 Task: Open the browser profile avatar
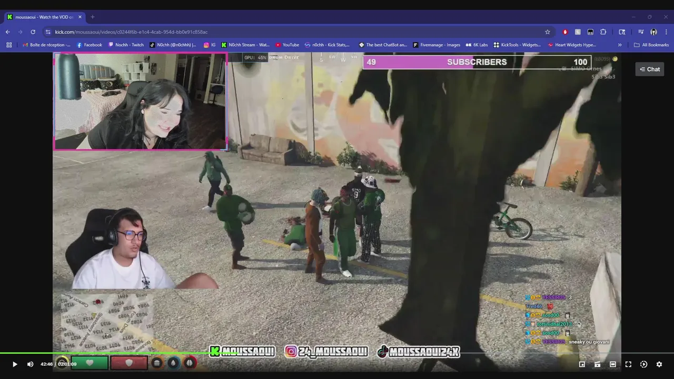[x=653, y=32]
